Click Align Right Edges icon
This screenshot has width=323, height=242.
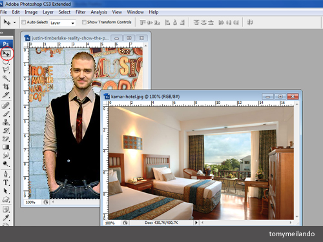click(182, 22)
